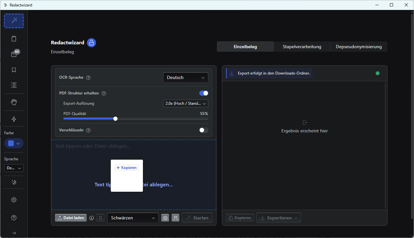Open gear settings next to Schwärzen dropdown
Viewport: 414px width, 238px height.
(x=165, y=218)
